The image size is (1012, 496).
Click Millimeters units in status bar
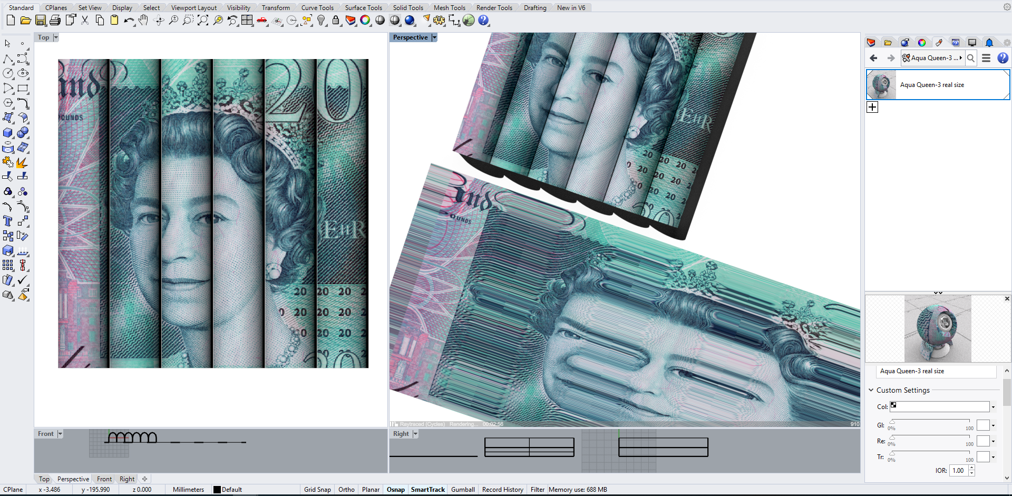click(188, 490)
